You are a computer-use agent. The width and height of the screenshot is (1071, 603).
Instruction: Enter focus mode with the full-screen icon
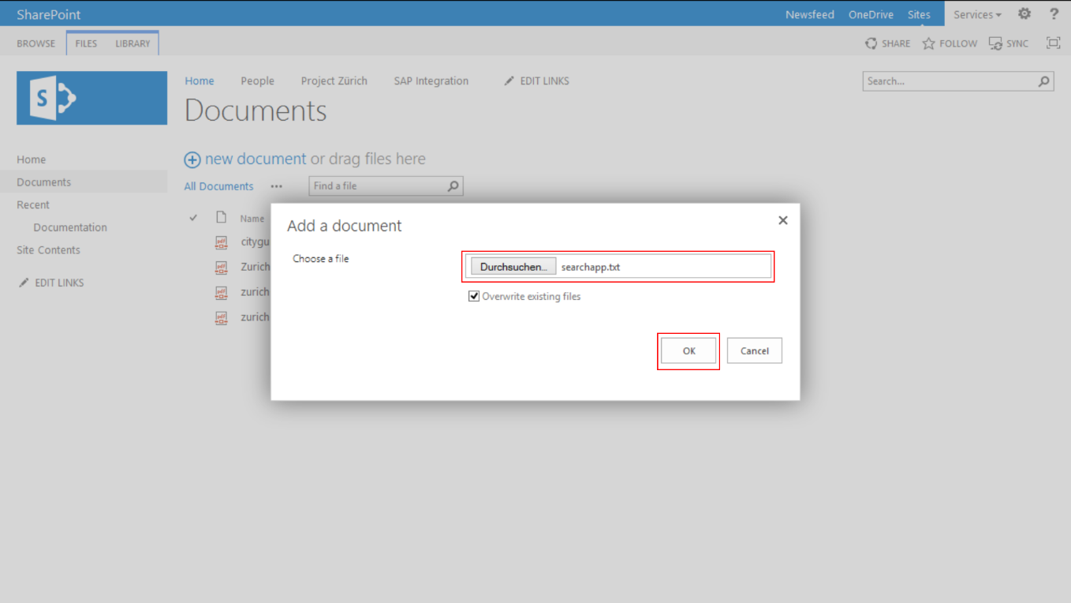(1053, 43)
